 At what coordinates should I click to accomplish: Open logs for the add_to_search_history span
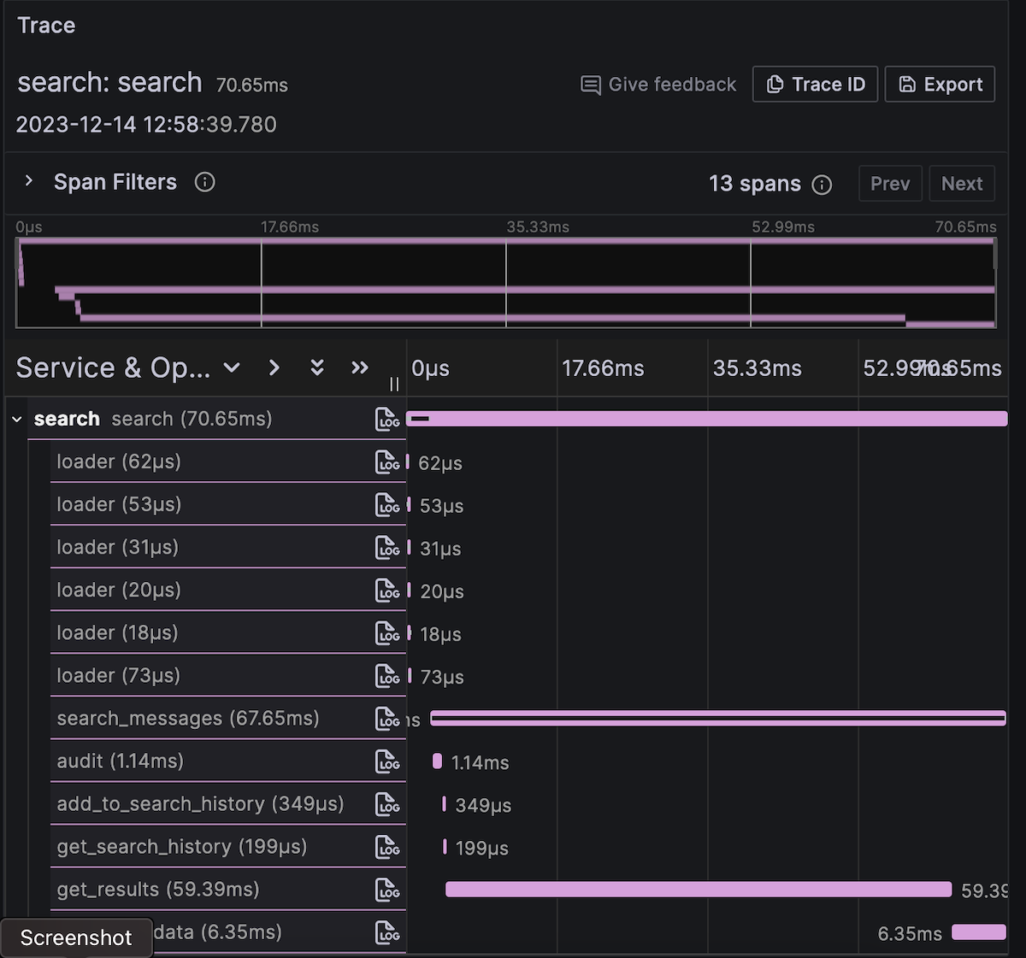click(387, 804)
